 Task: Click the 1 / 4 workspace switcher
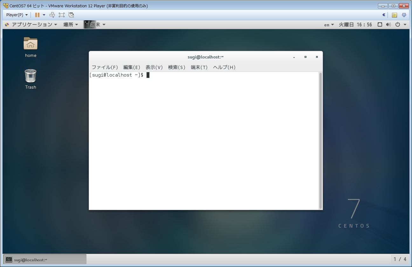[x=400, y=259]
